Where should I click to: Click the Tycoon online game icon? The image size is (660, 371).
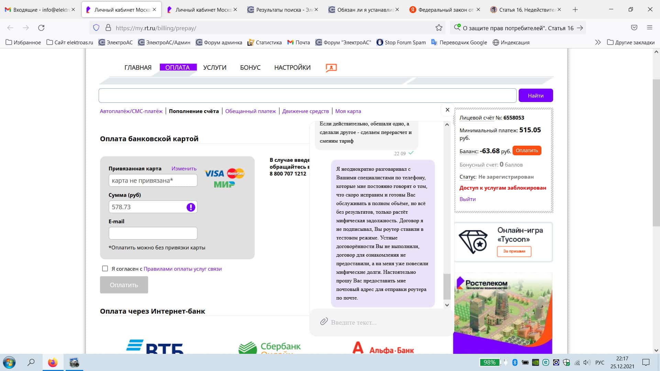[473, 240]
